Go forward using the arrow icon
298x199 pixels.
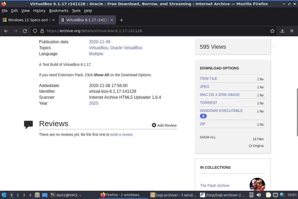pos(16,31)
